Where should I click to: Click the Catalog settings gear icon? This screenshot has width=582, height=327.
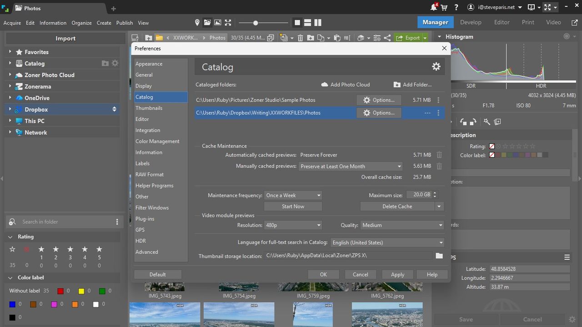(436, 67)
